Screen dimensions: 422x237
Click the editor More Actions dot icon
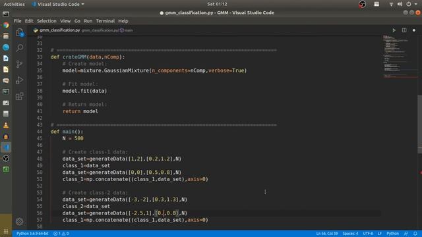414,30
